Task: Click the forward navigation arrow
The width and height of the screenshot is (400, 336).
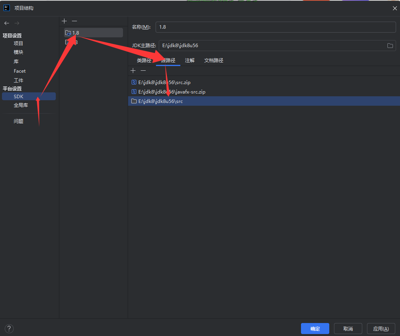Action: pyautogui.click(x=17, y=23)
